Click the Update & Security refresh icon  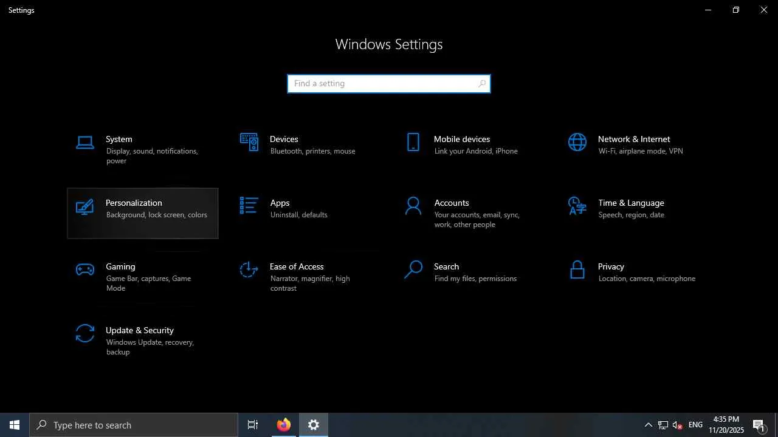(x=85, y=333)
